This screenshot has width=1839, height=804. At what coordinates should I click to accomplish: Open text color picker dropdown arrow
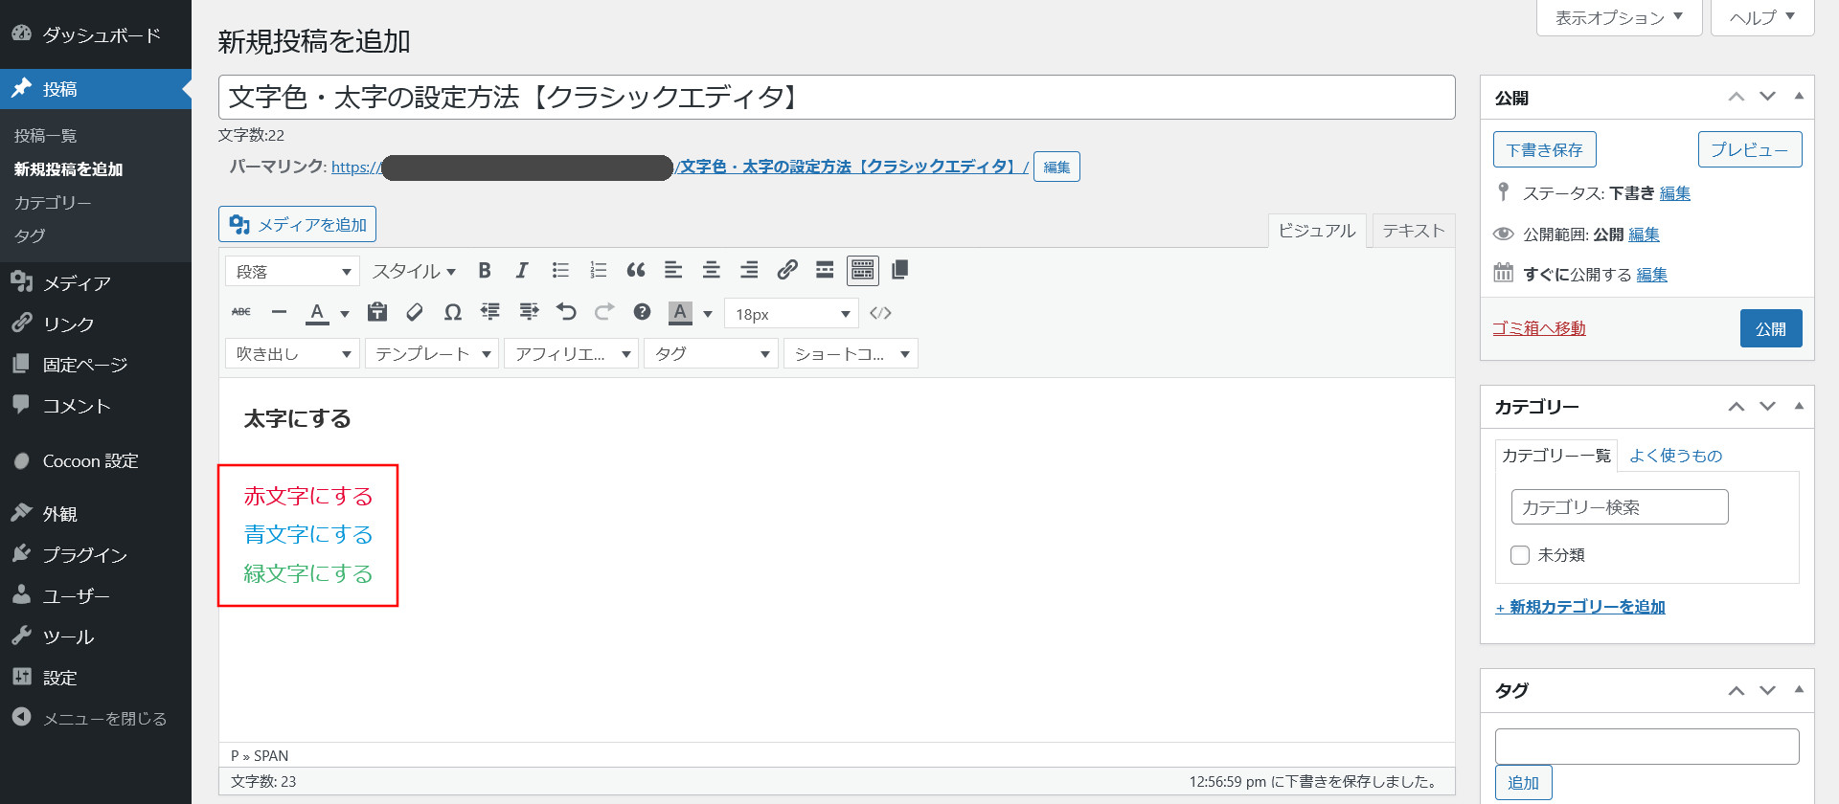coord(344,313)
